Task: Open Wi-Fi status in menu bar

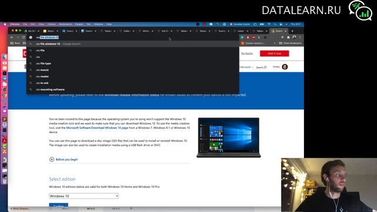Action: [x=269, y=24]
